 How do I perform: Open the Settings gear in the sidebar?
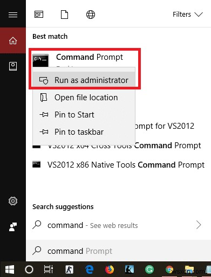coord(13,201)
